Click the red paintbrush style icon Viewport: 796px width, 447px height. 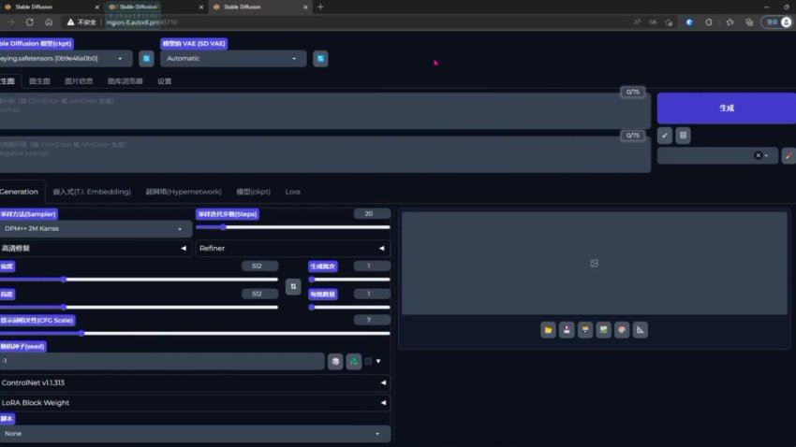point(789,155)
